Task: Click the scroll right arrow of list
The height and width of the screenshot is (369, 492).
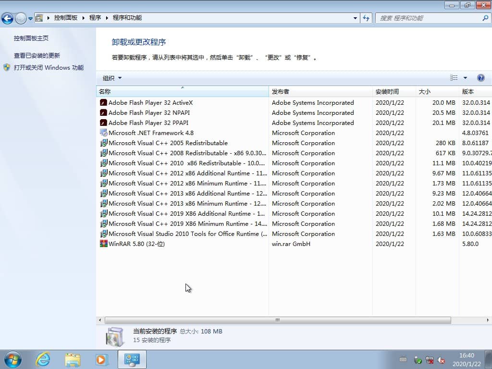Action: tap(488, 320)
